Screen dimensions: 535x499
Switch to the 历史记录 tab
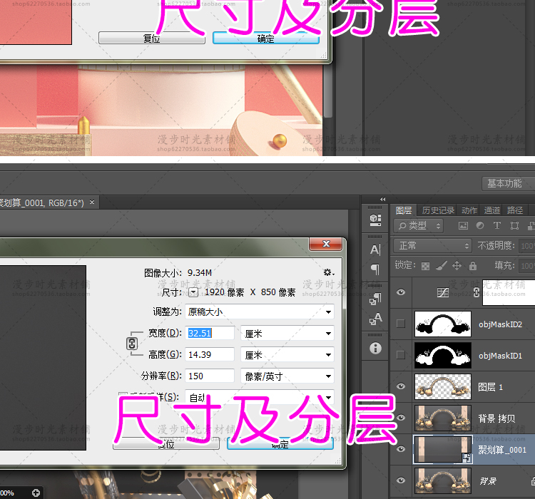click(x=438, y=210)
